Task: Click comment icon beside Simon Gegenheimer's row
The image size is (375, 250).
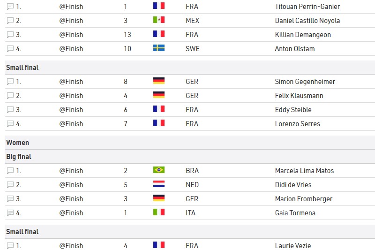Action: (10, 82)
